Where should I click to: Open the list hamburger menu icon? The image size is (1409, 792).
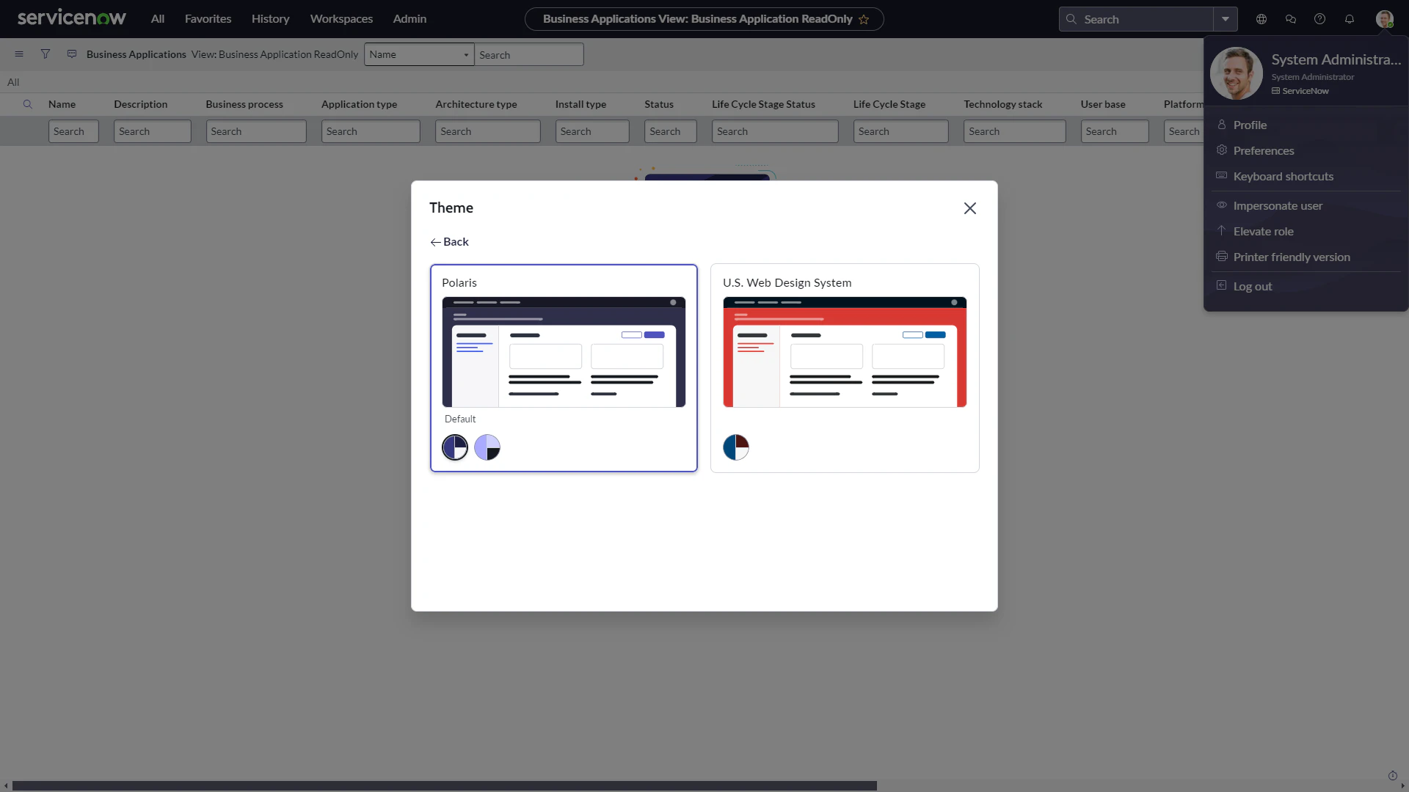tap(19, 54)
